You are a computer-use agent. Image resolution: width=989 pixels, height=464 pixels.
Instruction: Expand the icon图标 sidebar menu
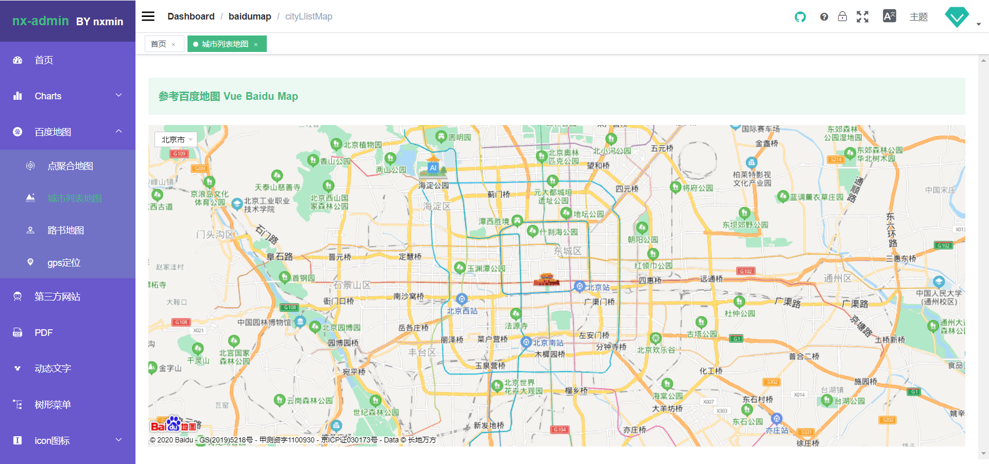click(67, 441)
